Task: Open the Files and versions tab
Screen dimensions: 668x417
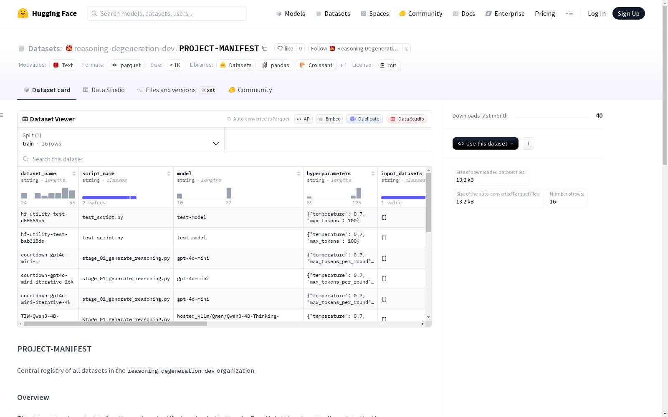Action: click(x=177, y=90)
